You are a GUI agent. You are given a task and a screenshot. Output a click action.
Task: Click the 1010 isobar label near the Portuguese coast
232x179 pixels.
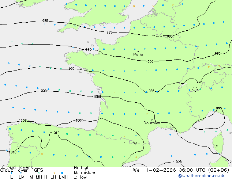(13, 152)
